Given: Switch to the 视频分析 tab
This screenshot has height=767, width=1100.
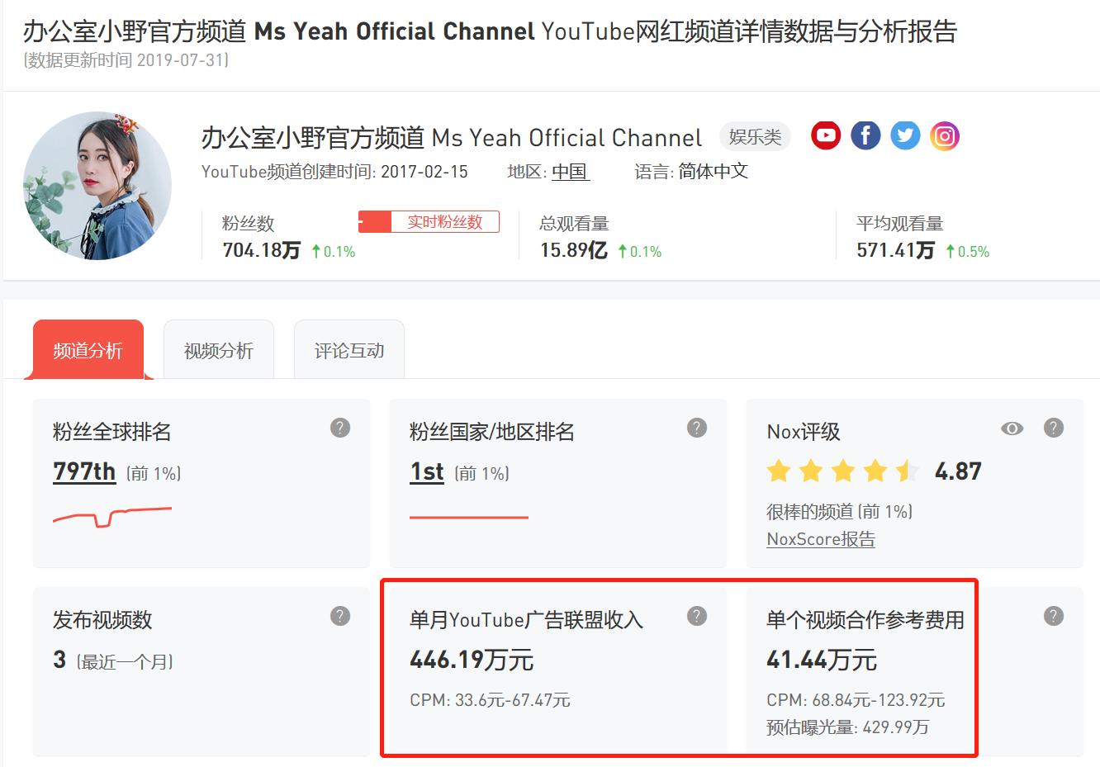Looking at the screenshot, I should (x=219, y=350).
